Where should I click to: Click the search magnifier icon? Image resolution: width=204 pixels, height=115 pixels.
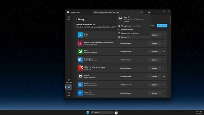tap(142, 12)
